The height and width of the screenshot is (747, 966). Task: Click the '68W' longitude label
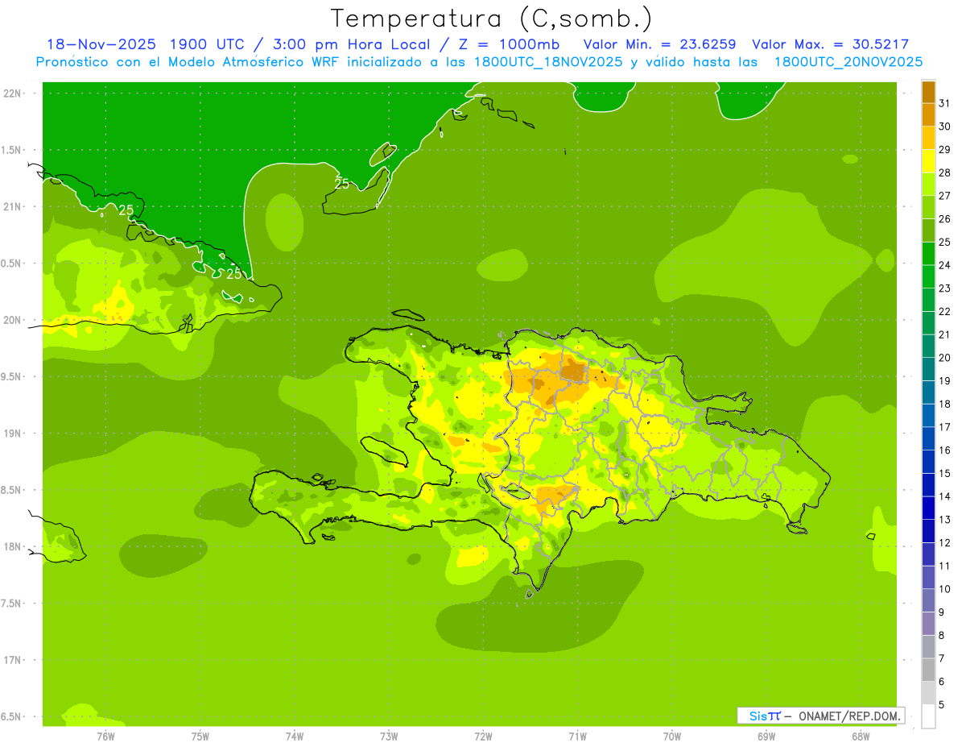coord(861,736)
